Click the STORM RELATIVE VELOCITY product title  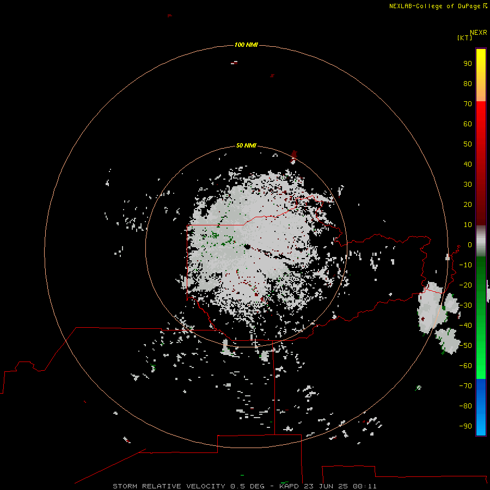(x=169, y=486)
